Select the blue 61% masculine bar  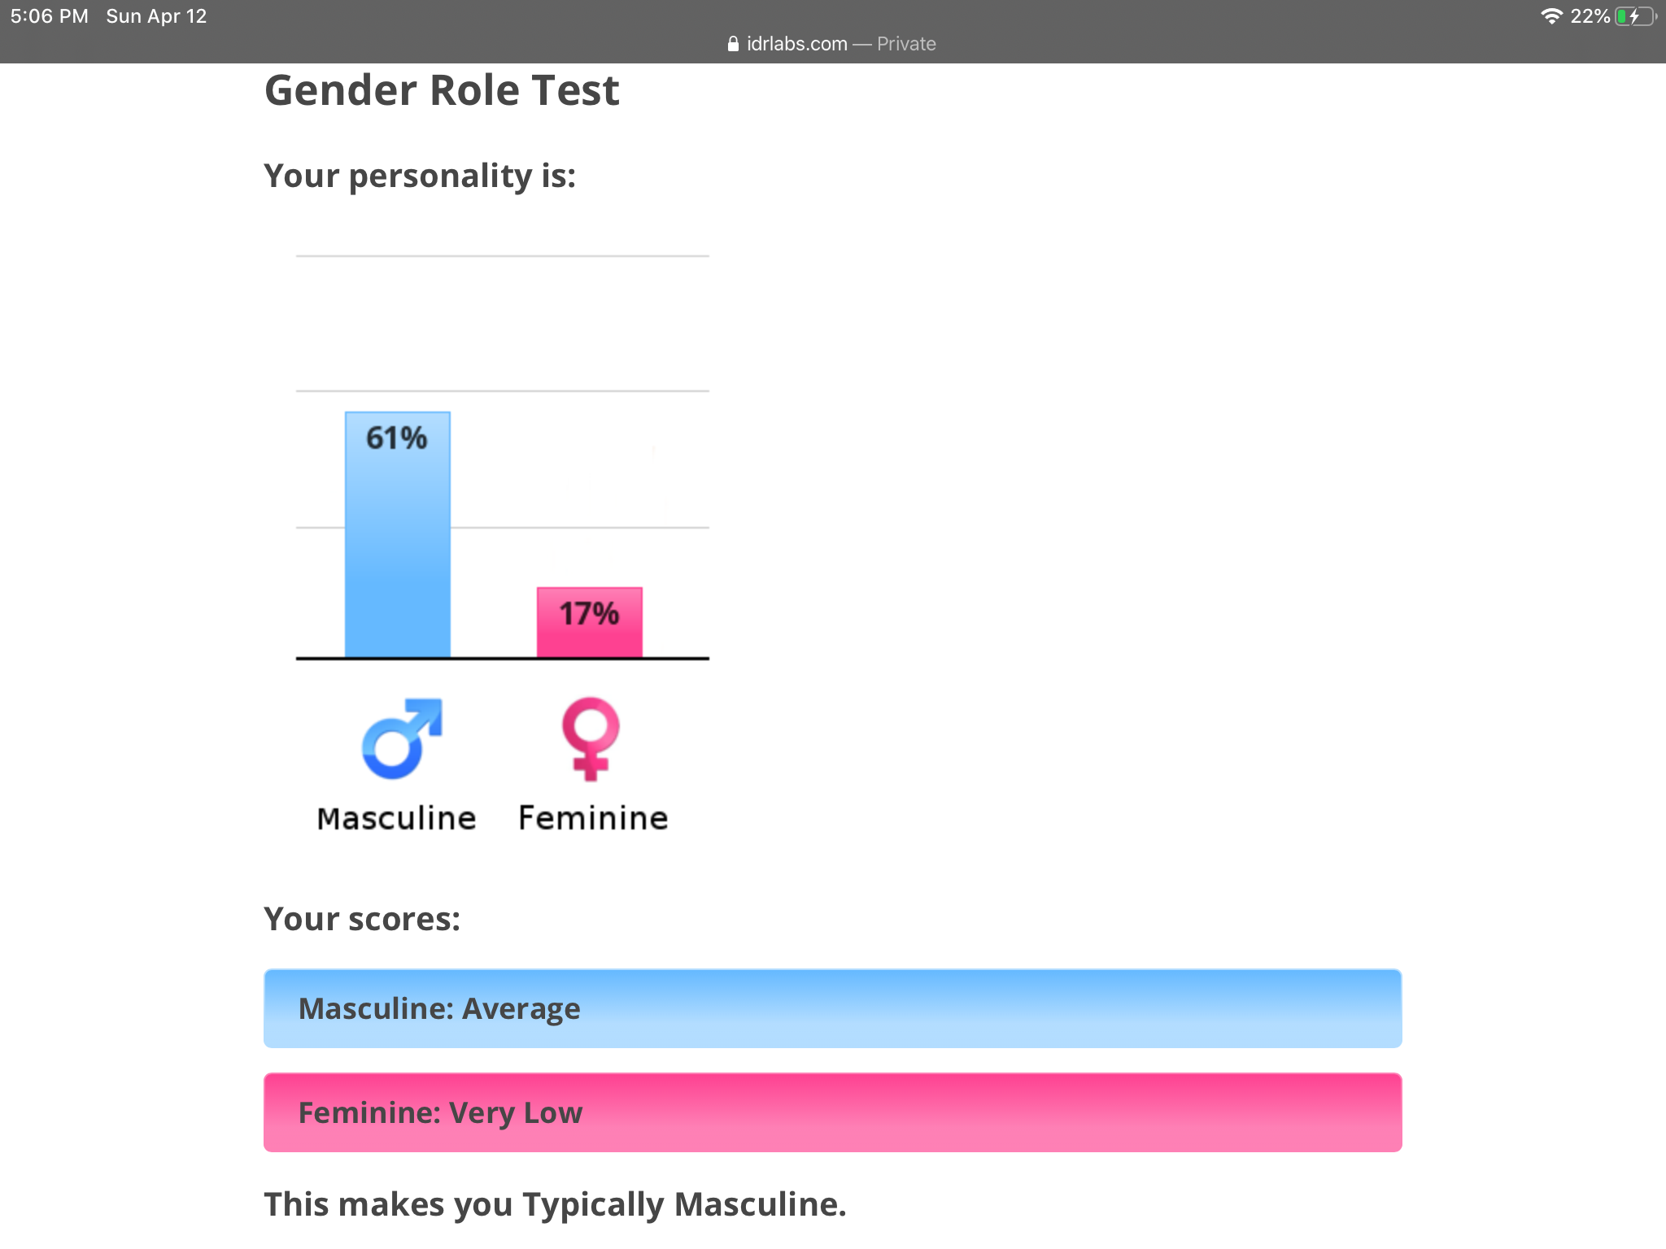[398, 534]
